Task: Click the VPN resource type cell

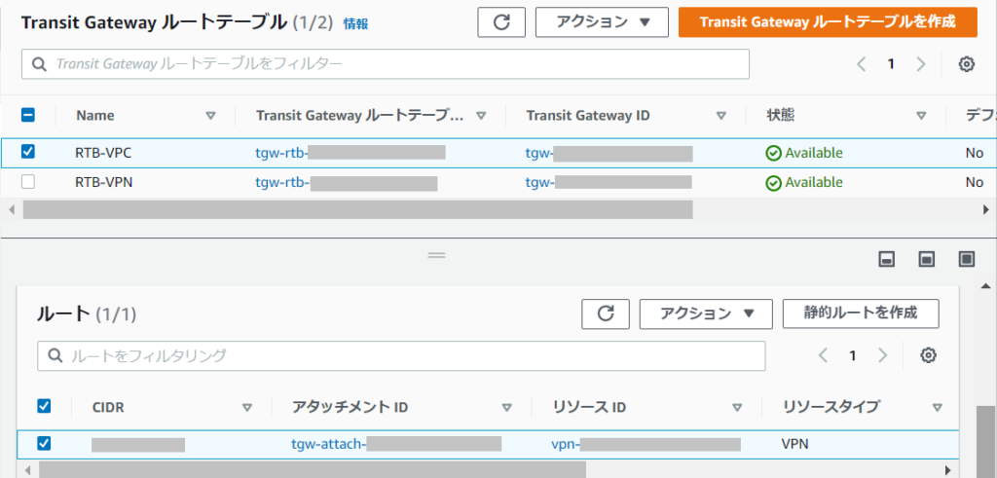Action: click(794, 444)
